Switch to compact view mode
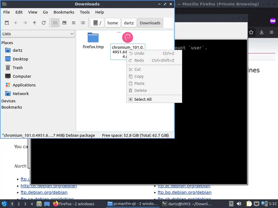This screenshot has width=278, height=208. pyautogui.click(x=74, y=23)
